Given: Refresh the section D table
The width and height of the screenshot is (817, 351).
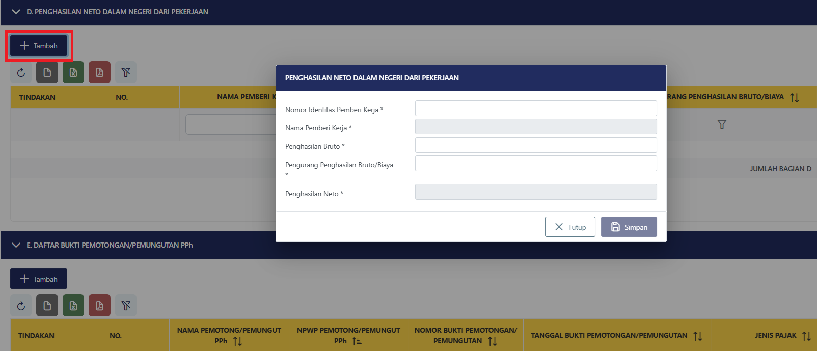Looking at the screenshot, I should coord(21,72).
